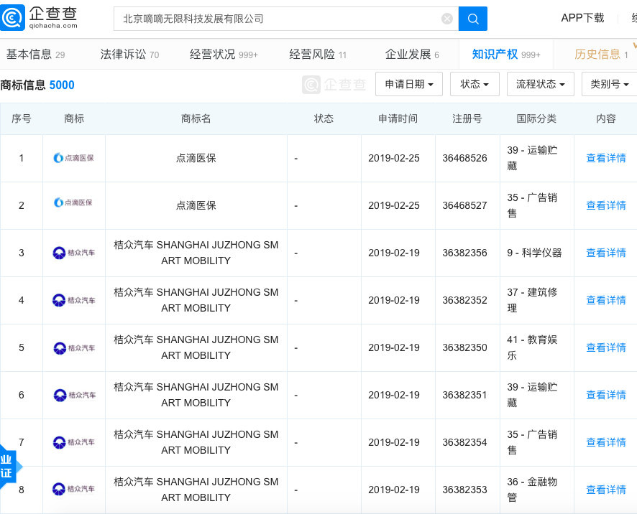Viewport: 637px width, 514px height.
Task: Switch to the 法律诉讼 tab
Action: pyautogui.click(x=129, y=55)
